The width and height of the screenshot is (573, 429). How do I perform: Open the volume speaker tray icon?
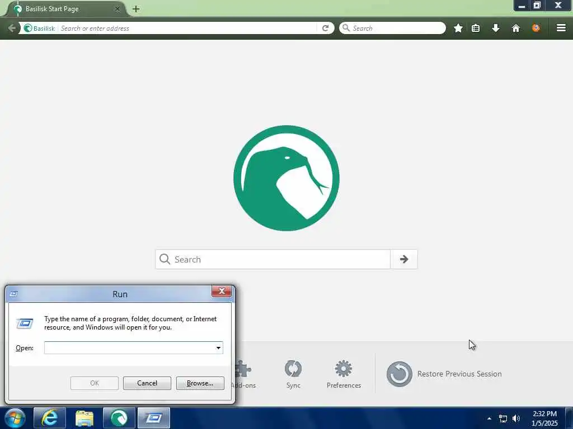(x=516, y=418)
